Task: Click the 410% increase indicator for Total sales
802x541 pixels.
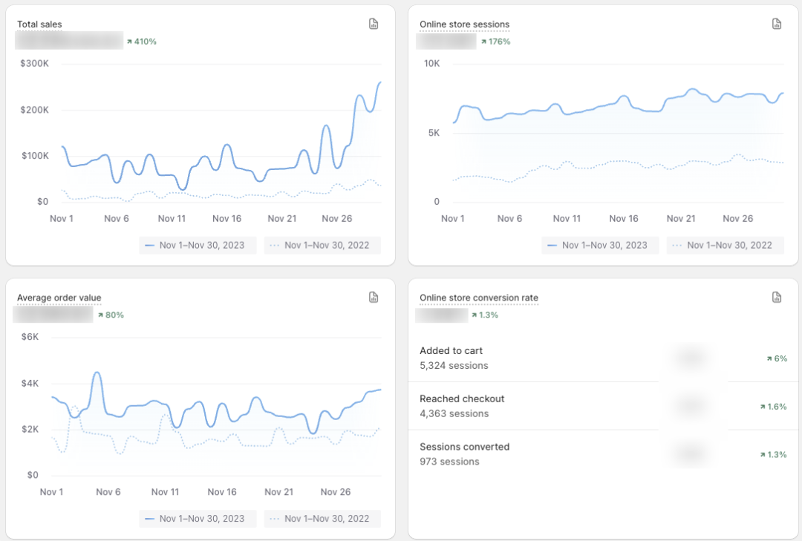Action: coord(141,42)
